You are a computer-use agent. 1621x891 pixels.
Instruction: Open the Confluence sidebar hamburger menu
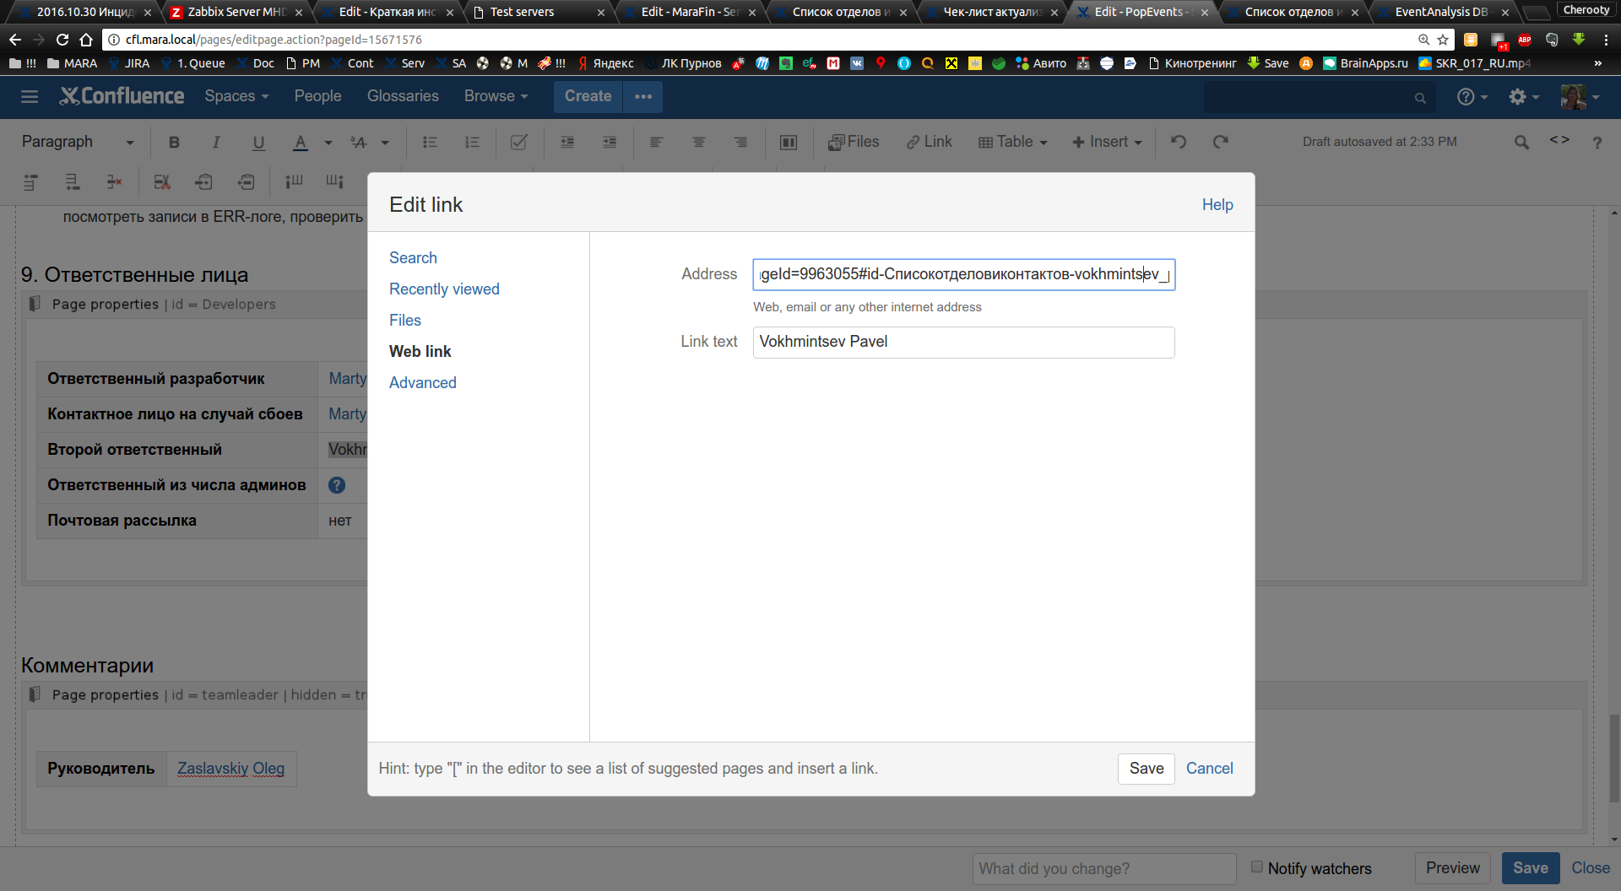30,96
